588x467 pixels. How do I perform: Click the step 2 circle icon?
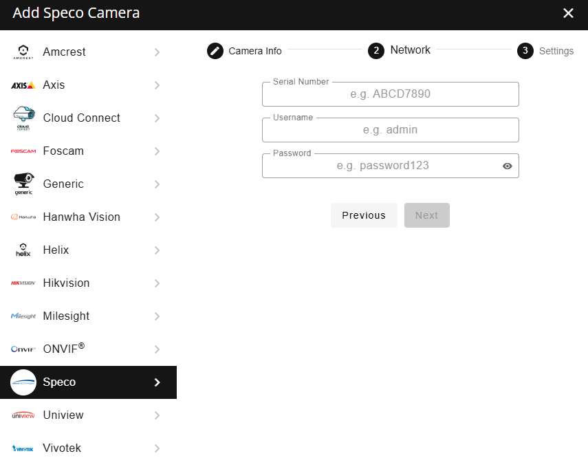(376, 51)
